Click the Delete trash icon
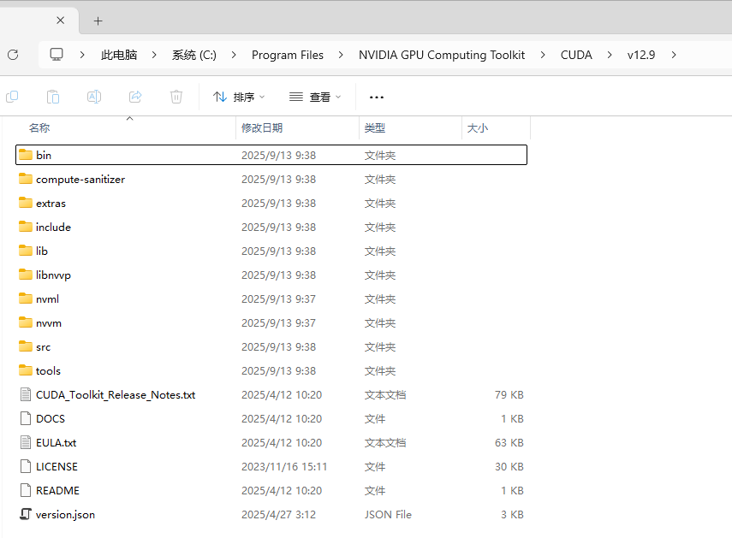The width and height of the screenshot is (732, 538). point(176,97)
